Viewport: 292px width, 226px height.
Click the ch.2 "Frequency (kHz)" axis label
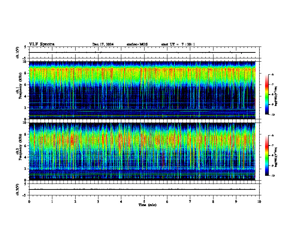20,147
